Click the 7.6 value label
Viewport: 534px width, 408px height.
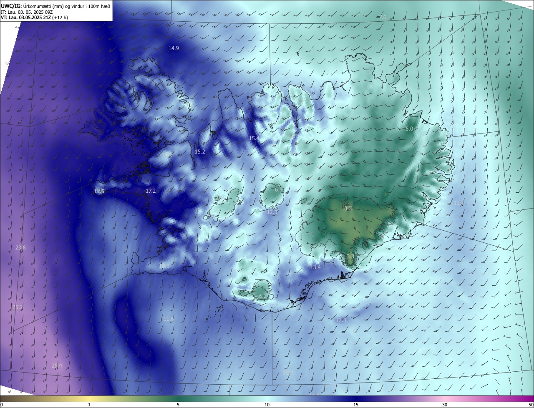[x=383, y=18]
